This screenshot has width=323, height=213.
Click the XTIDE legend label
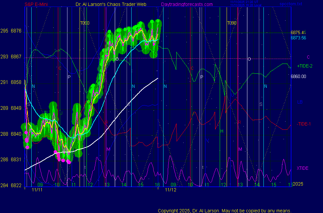[x=303, y=168]
